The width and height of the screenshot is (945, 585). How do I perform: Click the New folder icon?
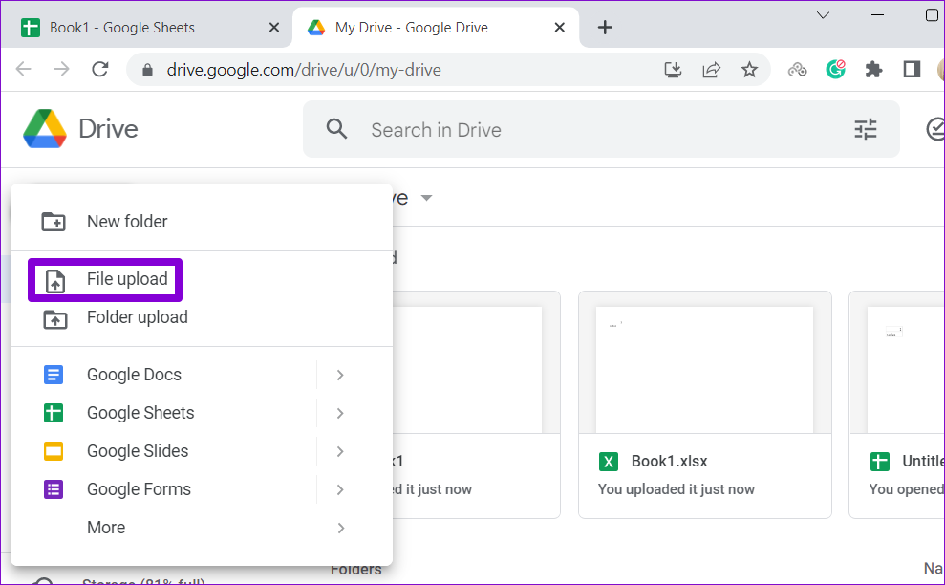[54, 222]
